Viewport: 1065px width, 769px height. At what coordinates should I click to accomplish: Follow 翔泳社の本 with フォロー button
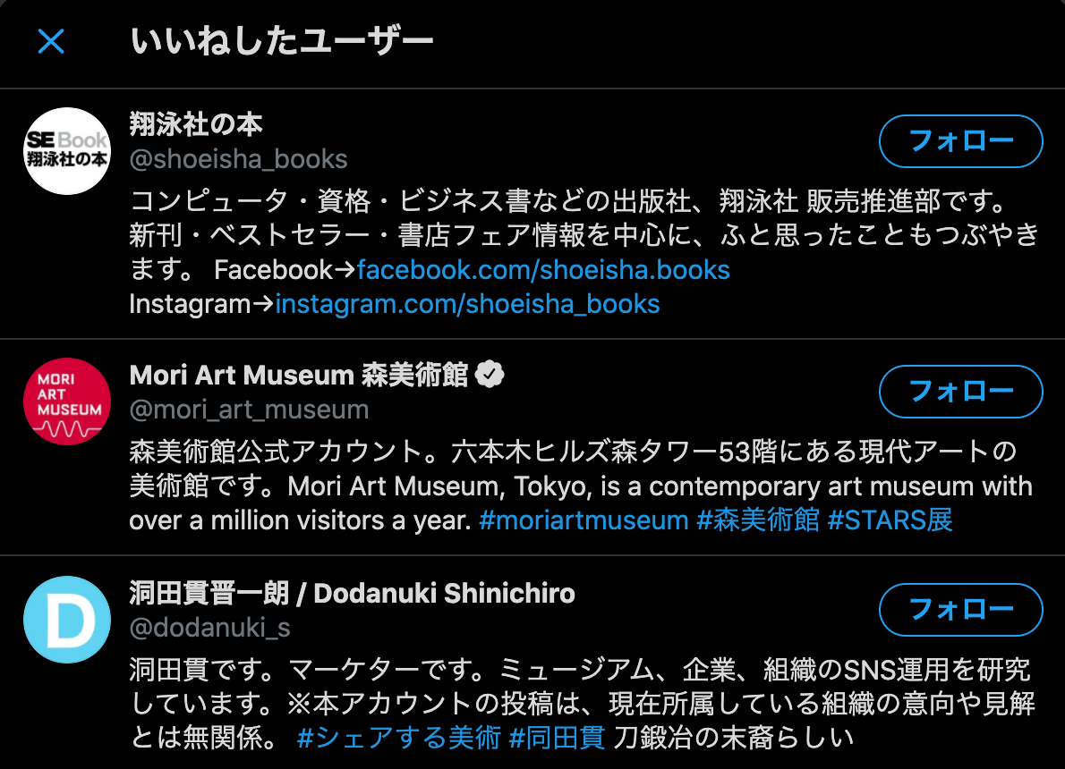(x=960, y=141)
